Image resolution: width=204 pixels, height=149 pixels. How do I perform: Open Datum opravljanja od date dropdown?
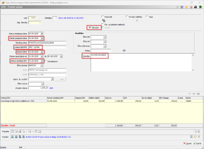click(42, 57)
